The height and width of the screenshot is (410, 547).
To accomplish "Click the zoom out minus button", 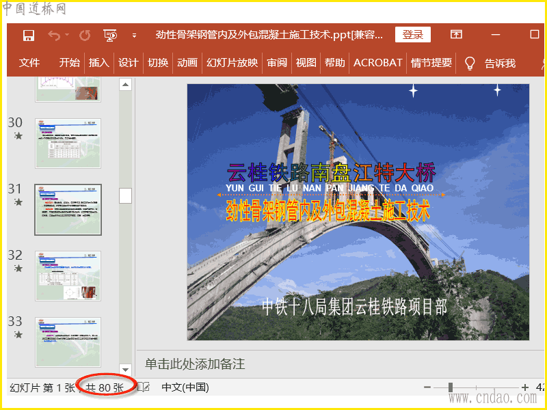I will pos(427,387).
